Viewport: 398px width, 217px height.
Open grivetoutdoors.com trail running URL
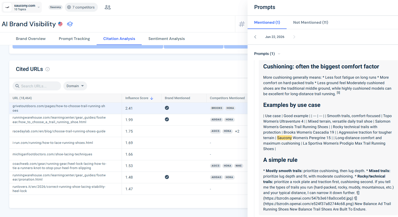[x=59, y=108]
